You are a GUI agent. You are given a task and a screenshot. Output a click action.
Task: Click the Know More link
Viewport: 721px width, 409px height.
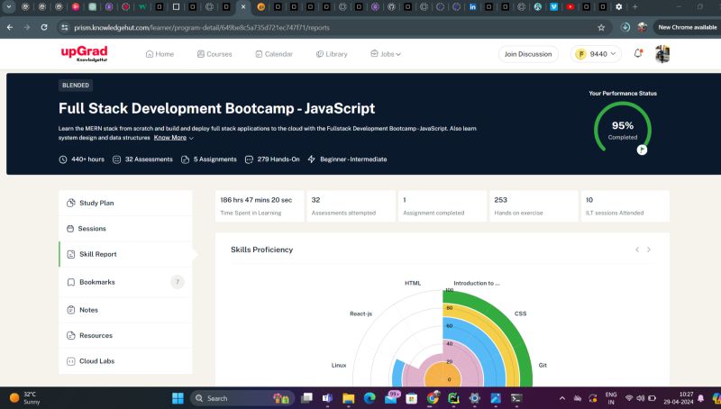pyautogui.click(x=170, y=138)
